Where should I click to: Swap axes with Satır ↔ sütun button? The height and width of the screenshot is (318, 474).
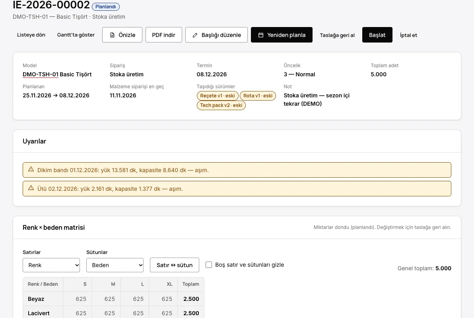click(175, 265)
